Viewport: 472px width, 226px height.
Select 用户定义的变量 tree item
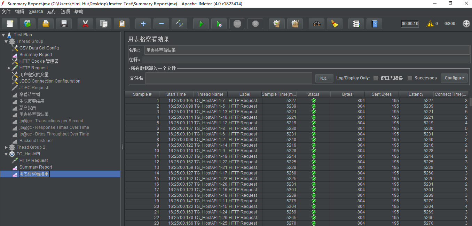click(x=34, y=75)
